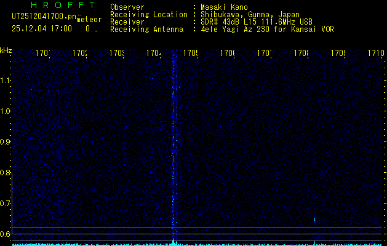This screenshot has width=387, height=246.
Task: Click the 1709 time axis marker
Action: click(338, 54)
